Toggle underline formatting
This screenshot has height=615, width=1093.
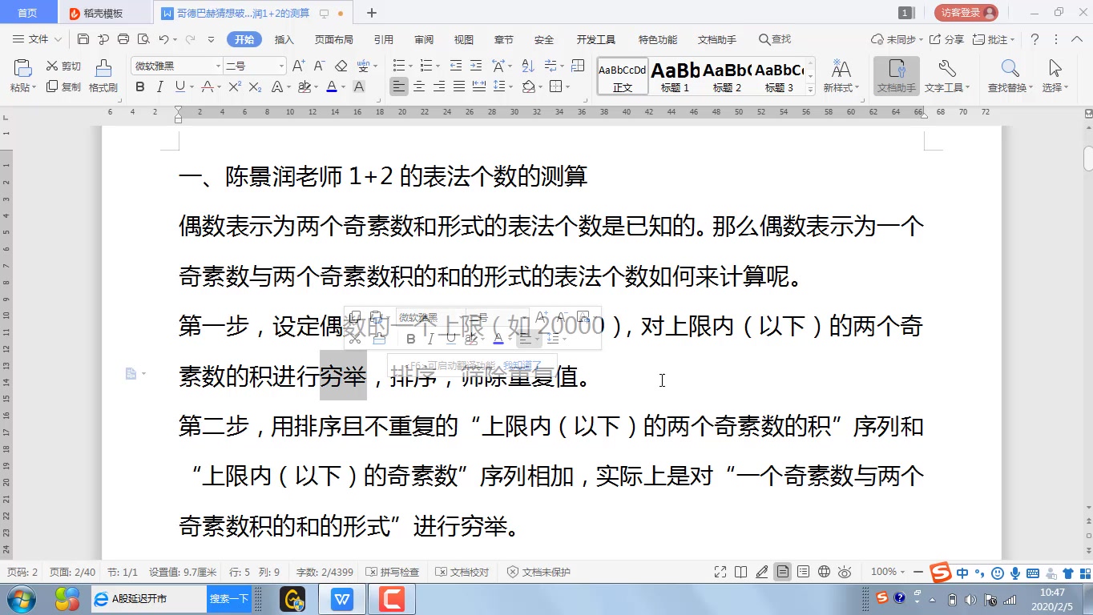point(179,86)
